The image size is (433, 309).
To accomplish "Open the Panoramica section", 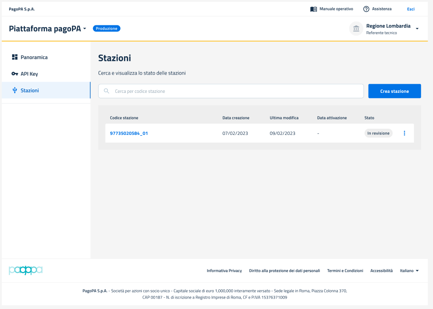I will pos(34,57).
